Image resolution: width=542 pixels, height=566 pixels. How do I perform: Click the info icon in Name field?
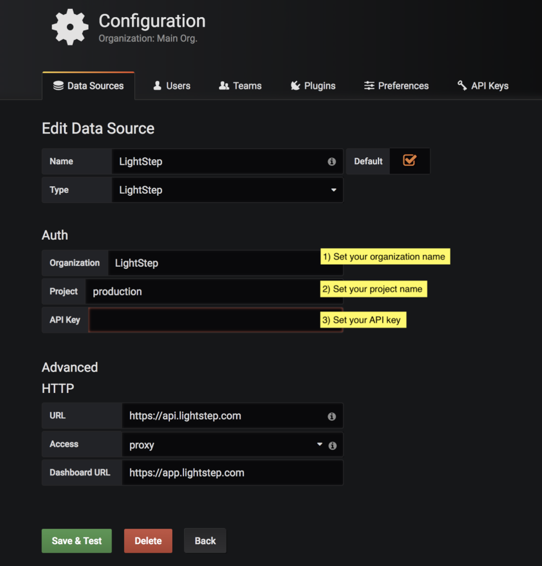point(332,161)
